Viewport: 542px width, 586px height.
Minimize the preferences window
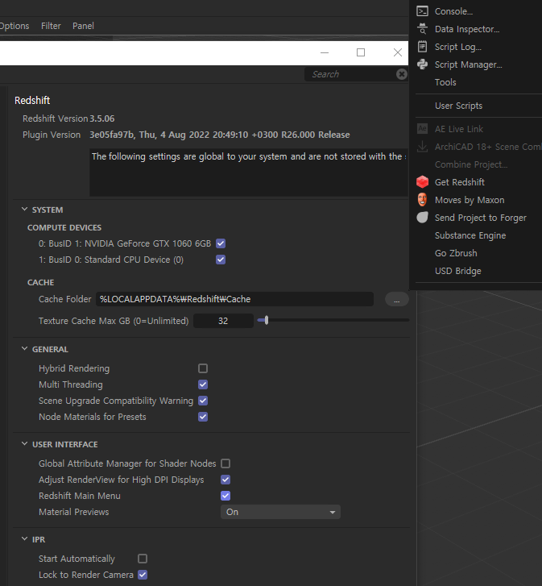(x=325, y=52)
